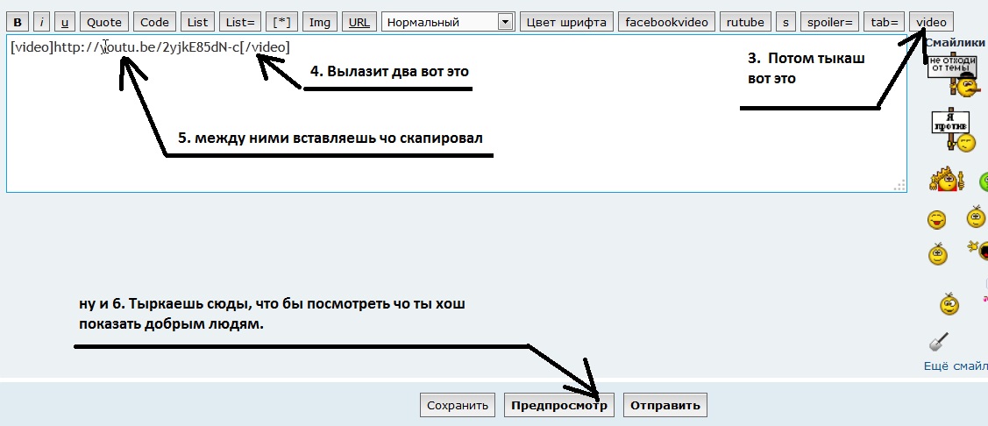This screenshot has height=426, width=988.
Task: Apply italic formatting with the i button
Action: pos(42,22)
